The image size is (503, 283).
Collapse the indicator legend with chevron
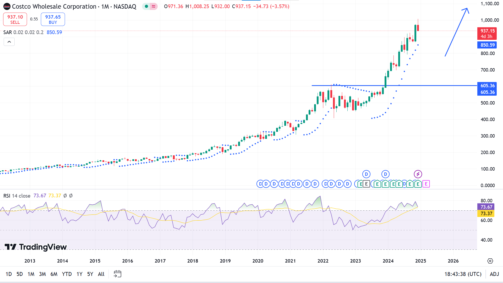pos(9,42)
